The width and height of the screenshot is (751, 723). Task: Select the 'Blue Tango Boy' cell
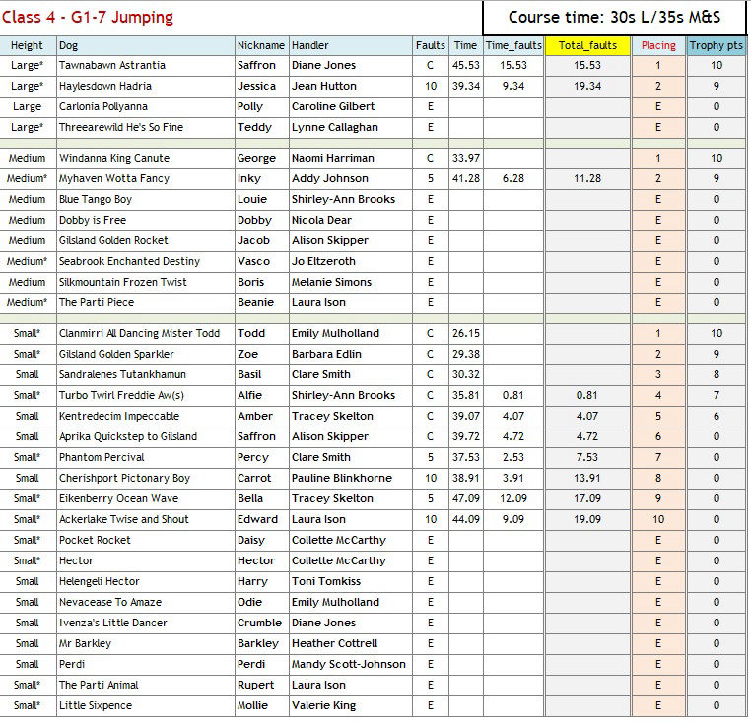(146, 199)
